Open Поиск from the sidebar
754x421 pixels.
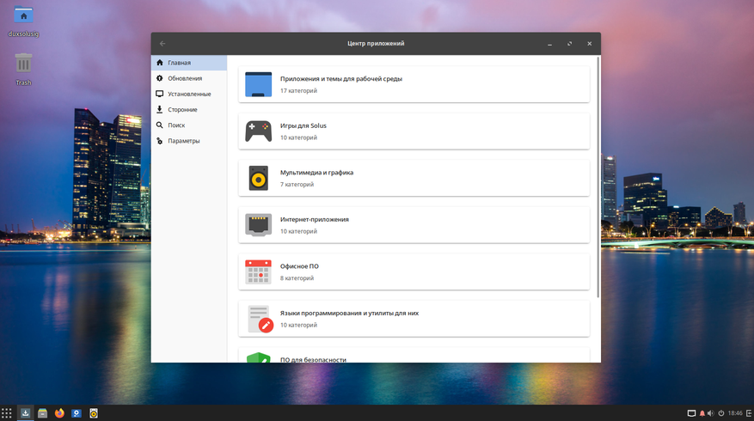pos(176,125)
